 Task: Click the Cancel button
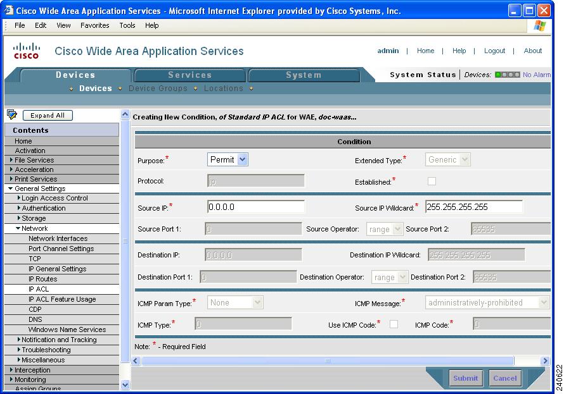pyautogui.click(x=505, y=378)
